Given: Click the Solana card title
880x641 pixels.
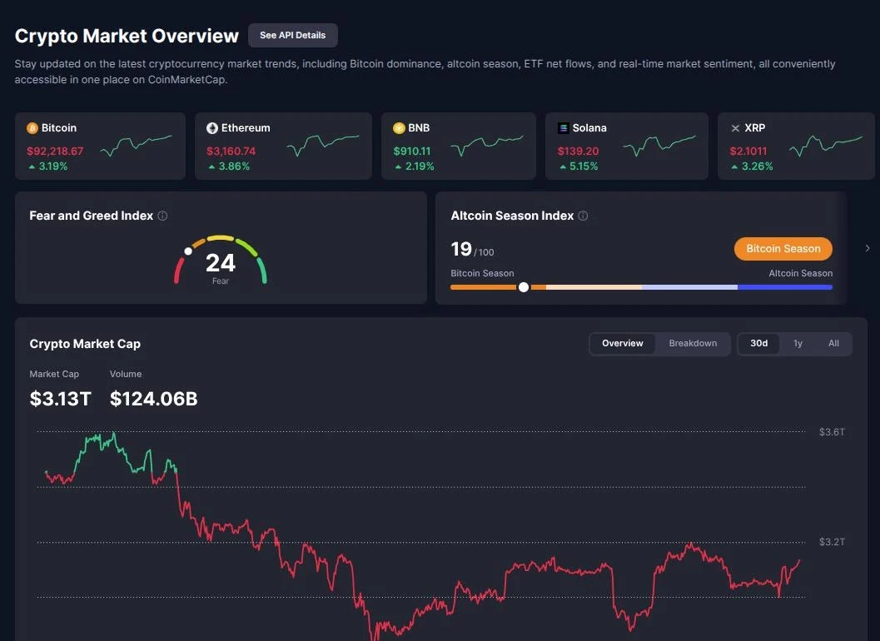Looking at the screenshot, I should coord(589,128).
